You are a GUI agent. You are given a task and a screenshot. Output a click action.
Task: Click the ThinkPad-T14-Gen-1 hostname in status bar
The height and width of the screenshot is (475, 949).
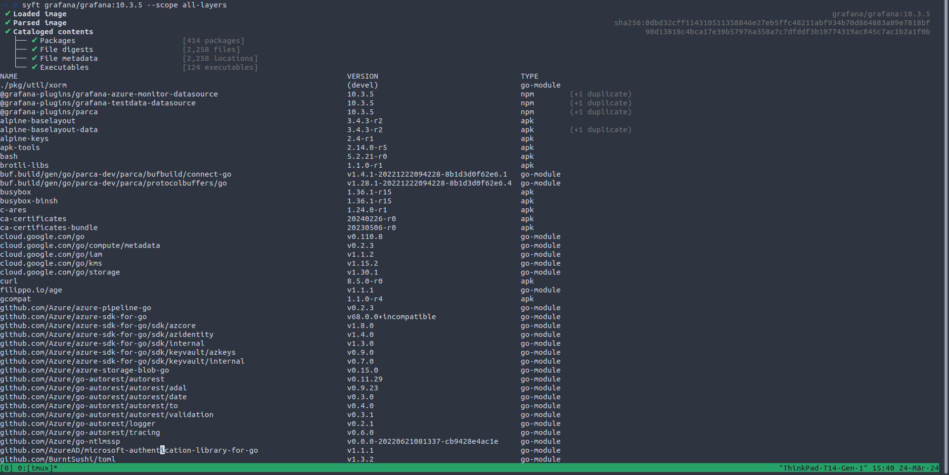(823, 468)
